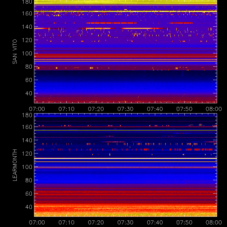The width and height of the screenshot is (227, 227).
Task: Select the 100 tick label on SAN VITO axis
Action: point(27,53)
